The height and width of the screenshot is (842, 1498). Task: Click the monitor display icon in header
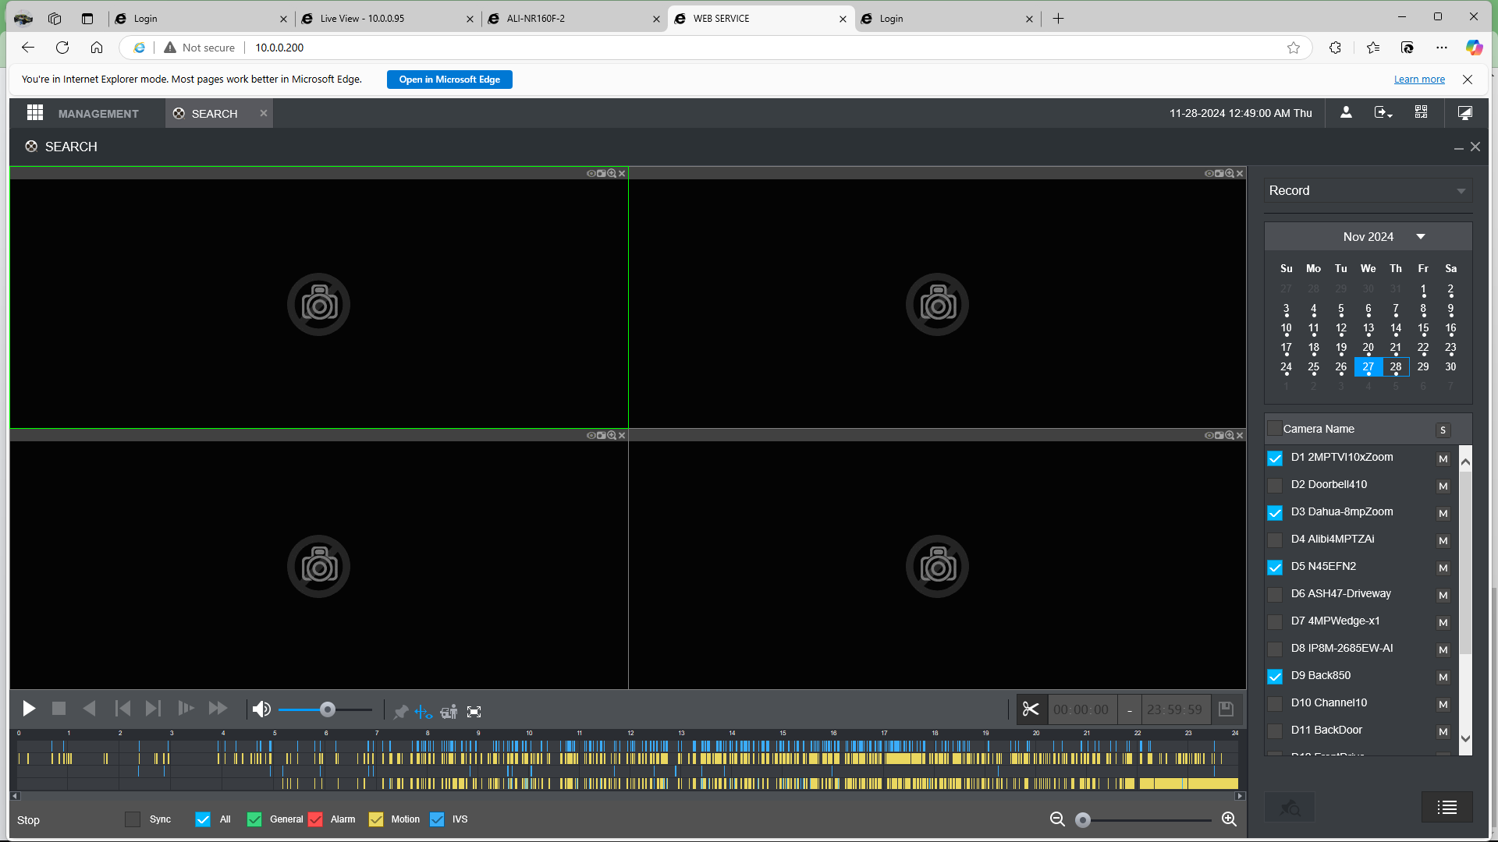[1465, 113]
